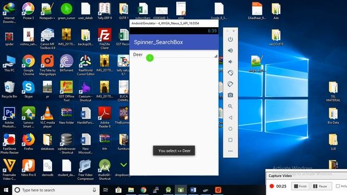The height and width of the screenshot is (195, 347).
Task: Select BitTorrent desktop icon
Action: click(x=66, y=63)
